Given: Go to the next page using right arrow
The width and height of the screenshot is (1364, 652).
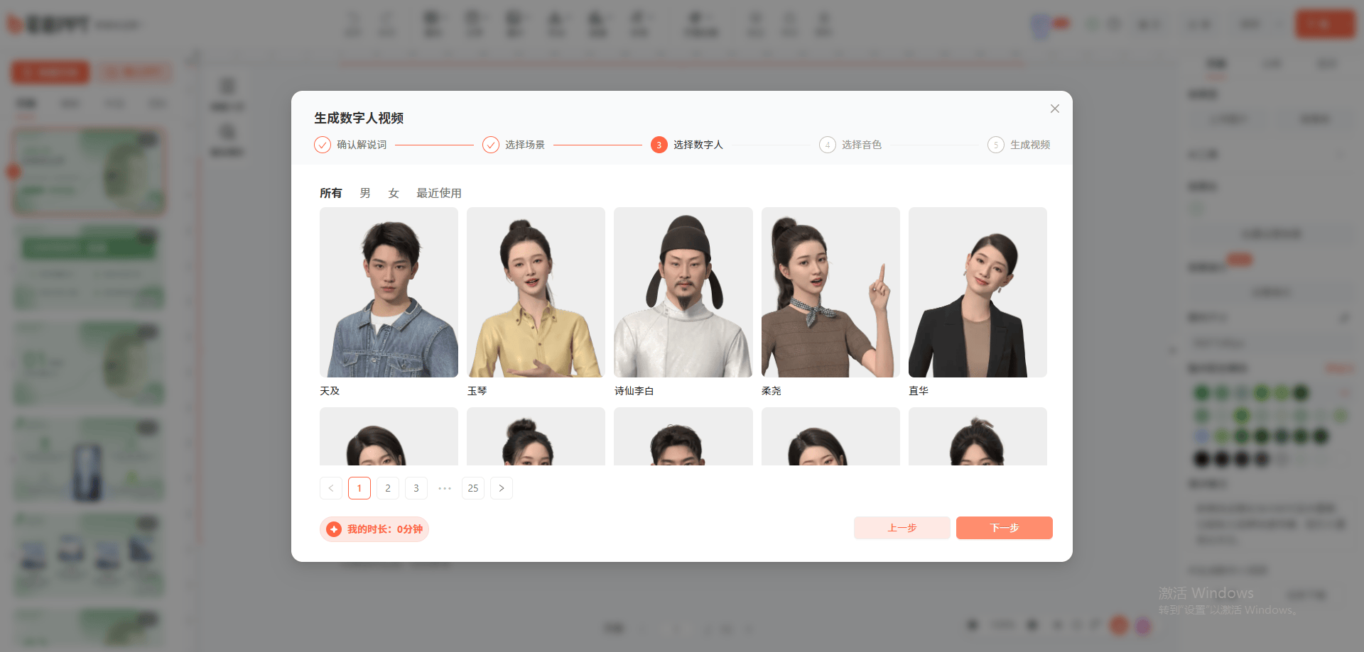Looking at the screenshot, I should coord(502,488).
